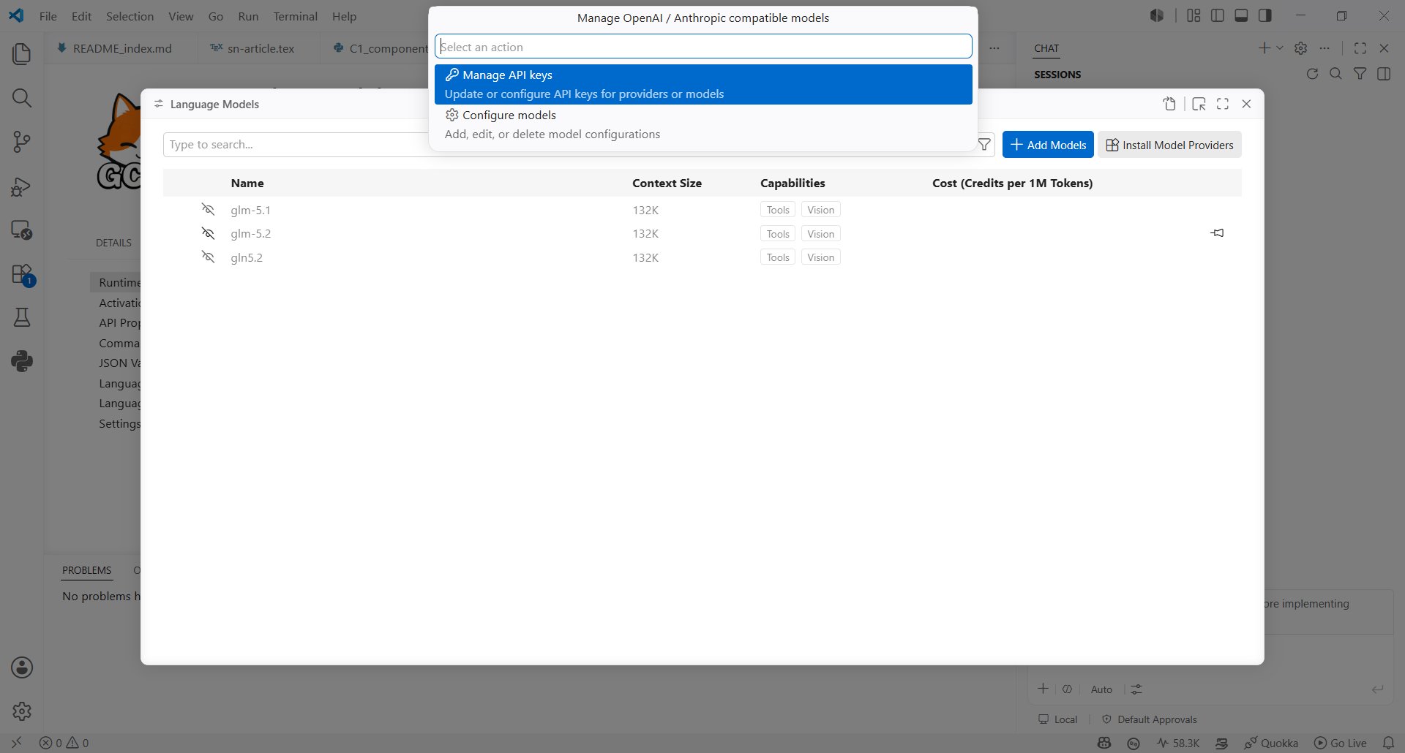1405x753 pixels.
Task: Open remote window indicator in status bar
Action: [x=16, y=743]
